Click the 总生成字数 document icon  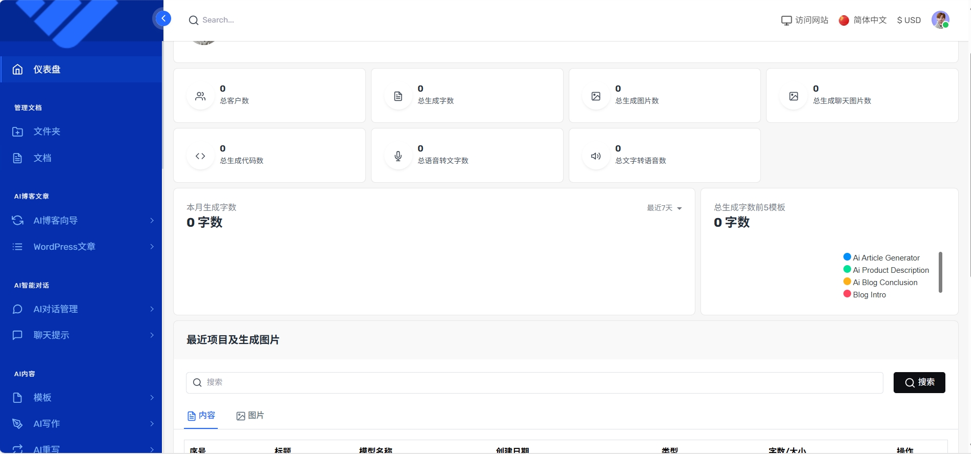point(398,96)
